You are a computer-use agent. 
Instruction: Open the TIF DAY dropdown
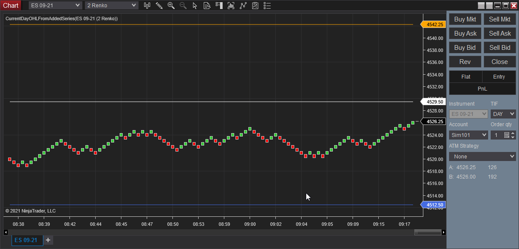pos(503,114)
